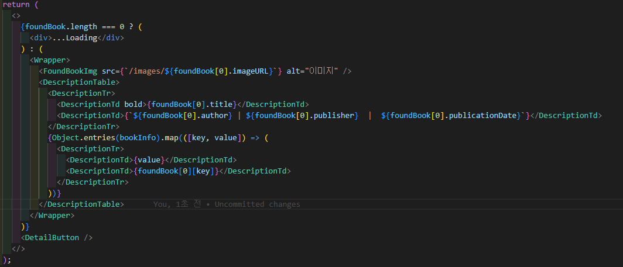Click the "length" property after foundBook
Screen dimensions: 623x267
84,27
